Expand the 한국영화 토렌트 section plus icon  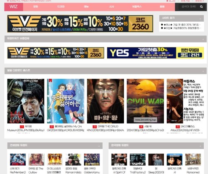pyautogui.click(x=200, y=146)
